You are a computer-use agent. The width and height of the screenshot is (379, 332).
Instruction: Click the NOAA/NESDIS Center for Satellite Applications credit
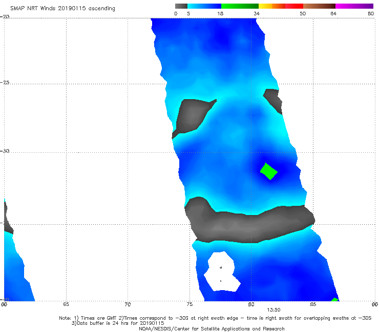[x=212, y=328]
